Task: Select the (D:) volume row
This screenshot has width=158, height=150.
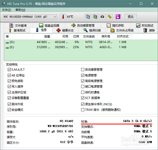Action: 81,42
